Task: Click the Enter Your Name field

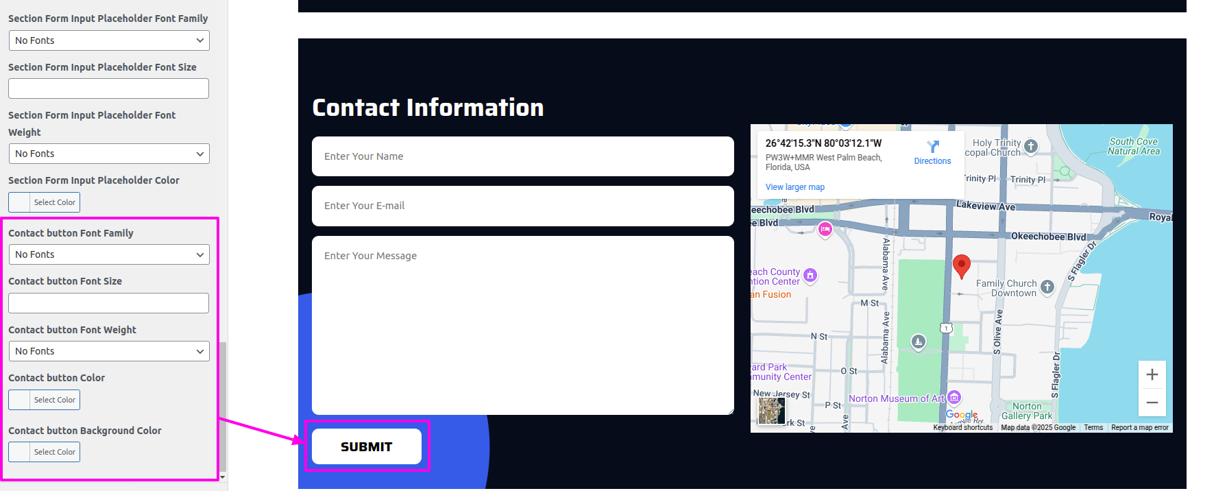Action: 523,156
